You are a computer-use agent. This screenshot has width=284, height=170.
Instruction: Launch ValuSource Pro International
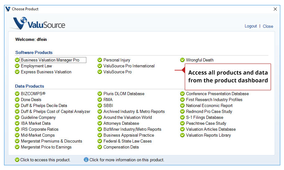129,66
